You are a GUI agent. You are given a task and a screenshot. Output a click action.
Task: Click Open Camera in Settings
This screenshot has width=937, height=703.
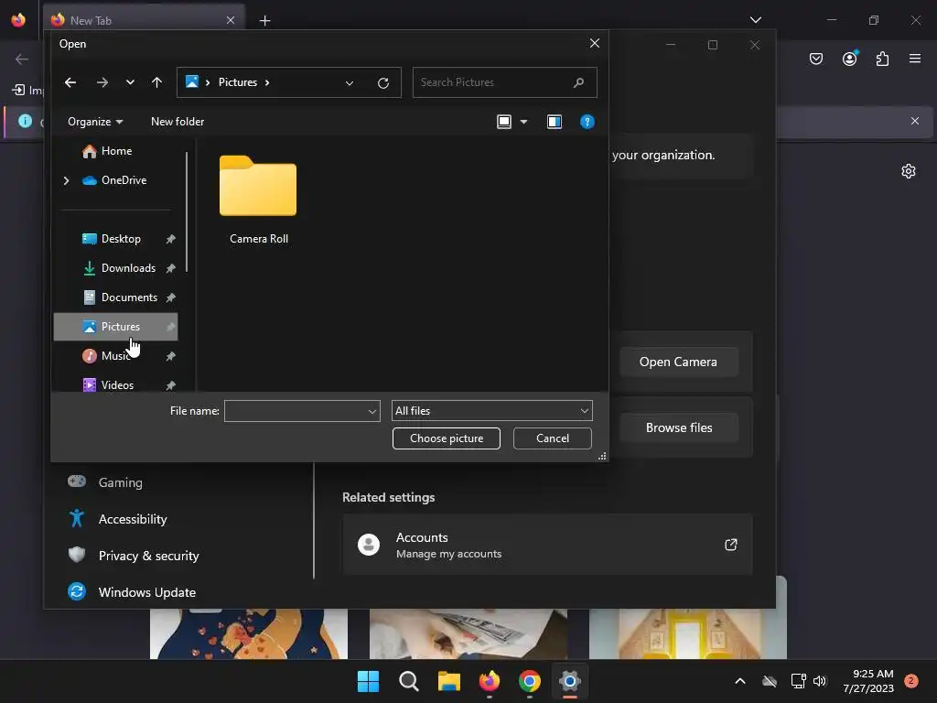(678, 362)
